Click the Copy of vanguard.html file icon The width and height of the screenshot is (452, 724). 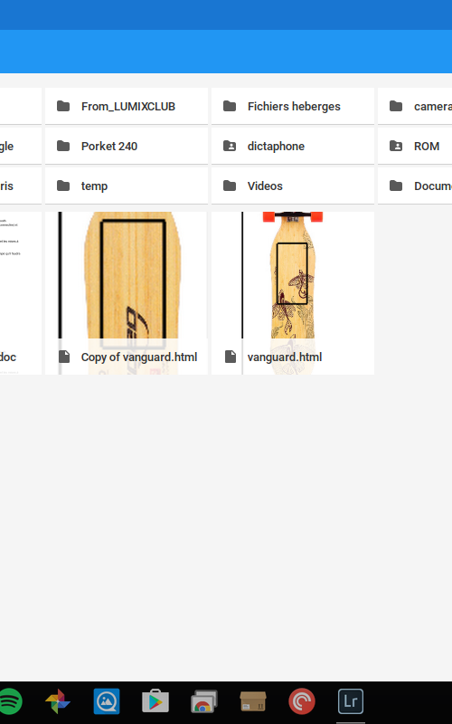point(64,357)
